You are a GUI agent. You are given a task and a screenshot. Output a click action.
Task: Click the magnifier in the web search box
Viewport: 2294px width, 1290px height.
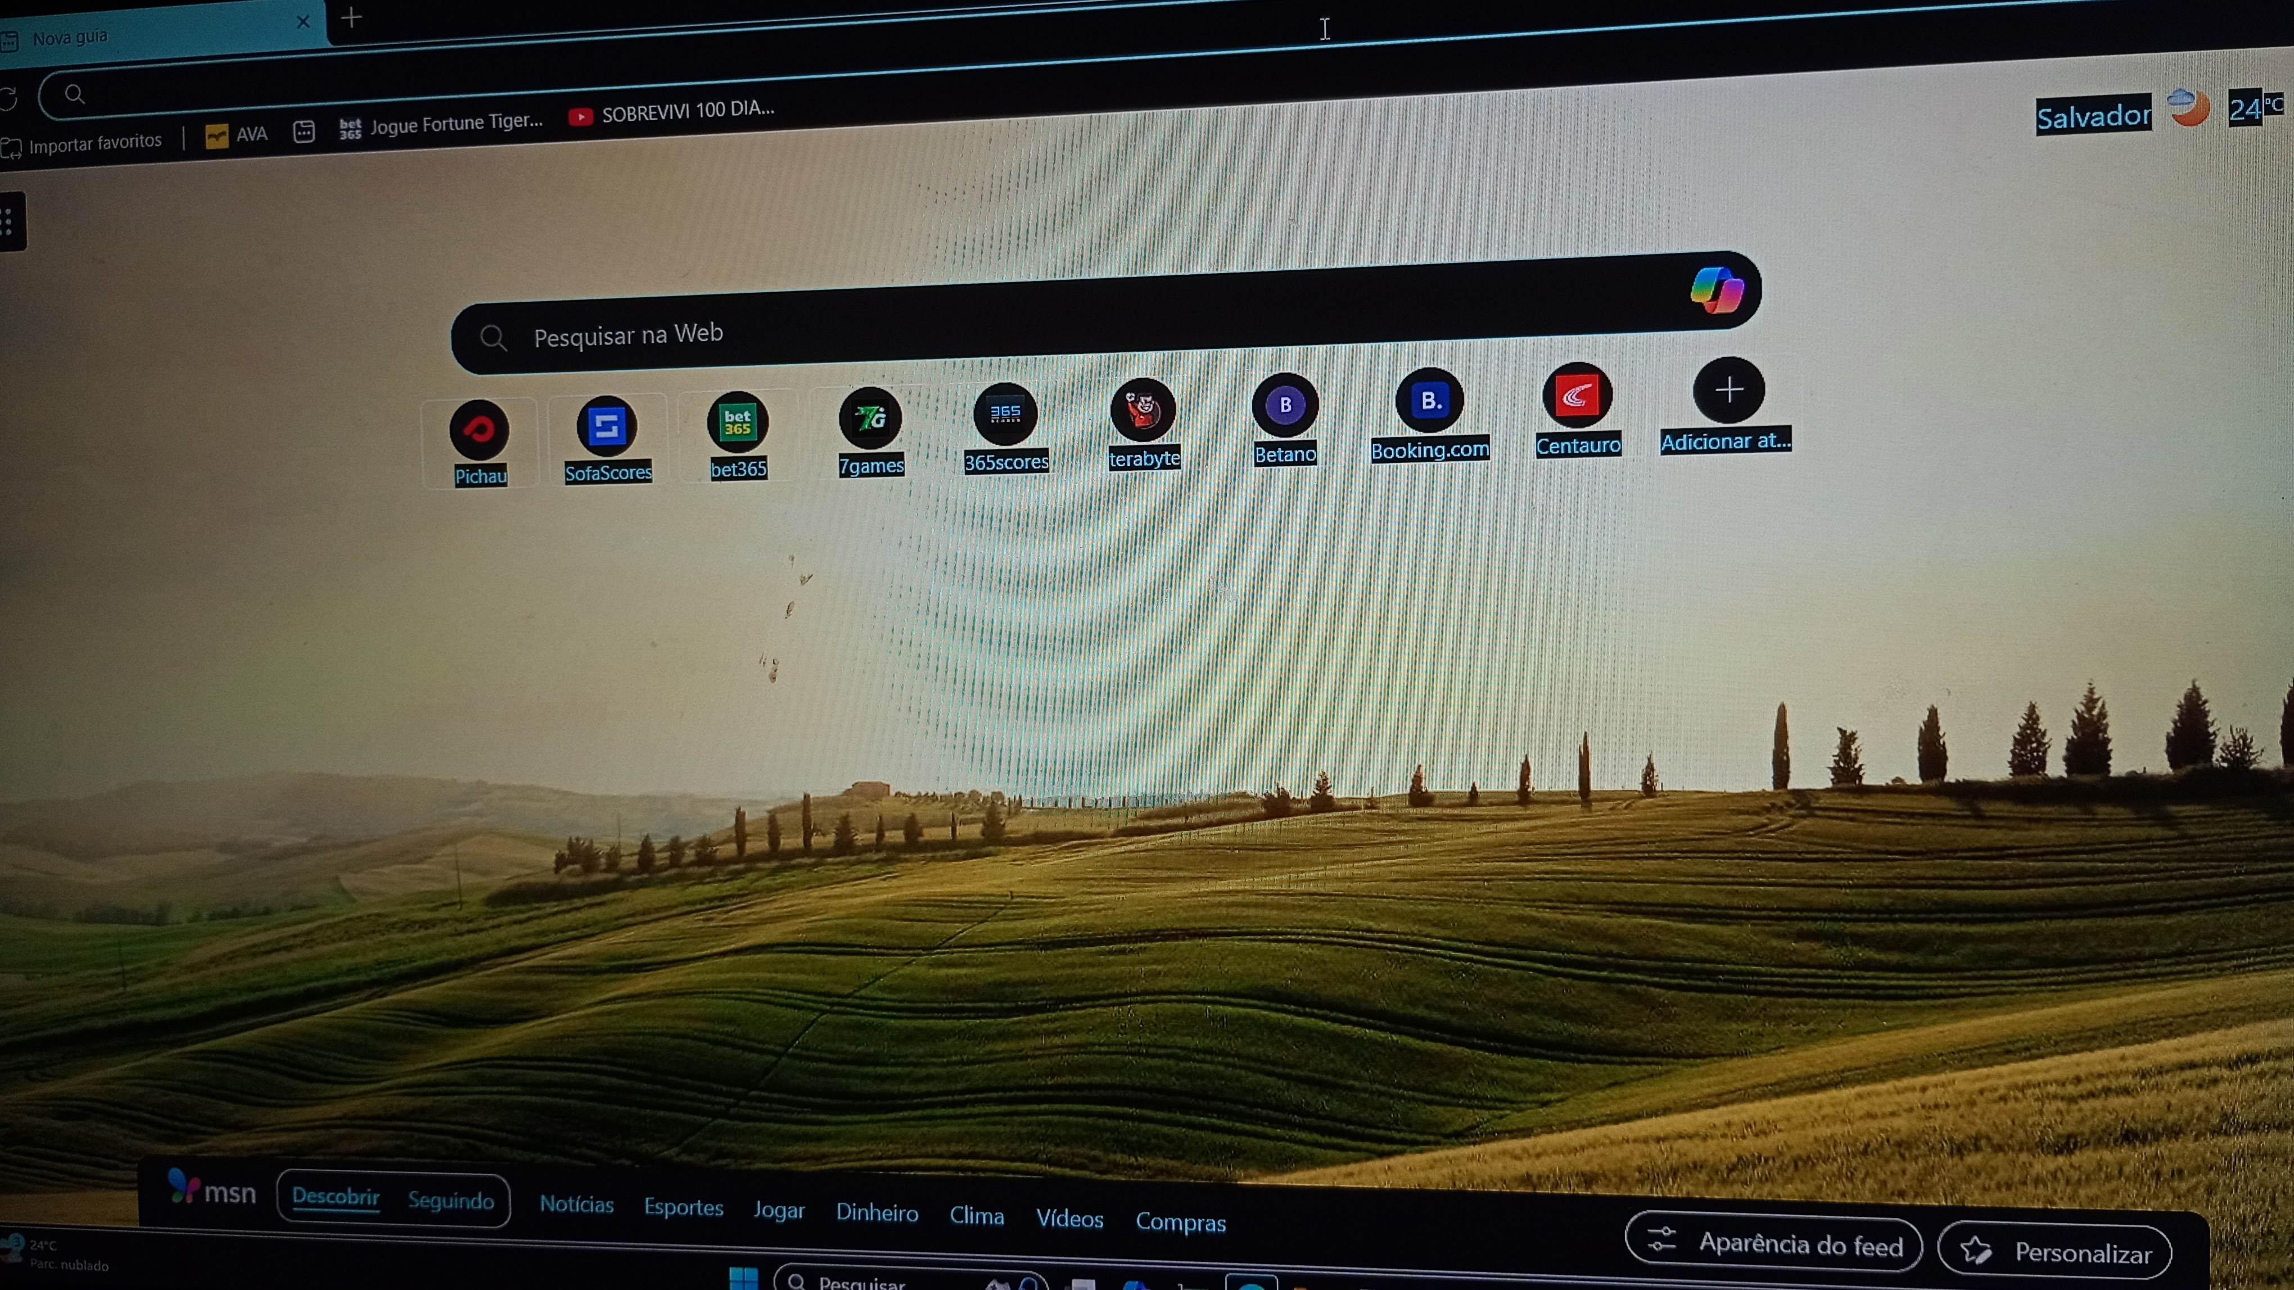pos(493,337)
